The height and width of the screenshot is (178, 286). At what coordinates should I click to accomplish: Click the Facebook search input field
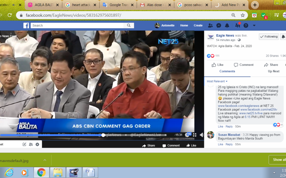[x=78, y=25]
